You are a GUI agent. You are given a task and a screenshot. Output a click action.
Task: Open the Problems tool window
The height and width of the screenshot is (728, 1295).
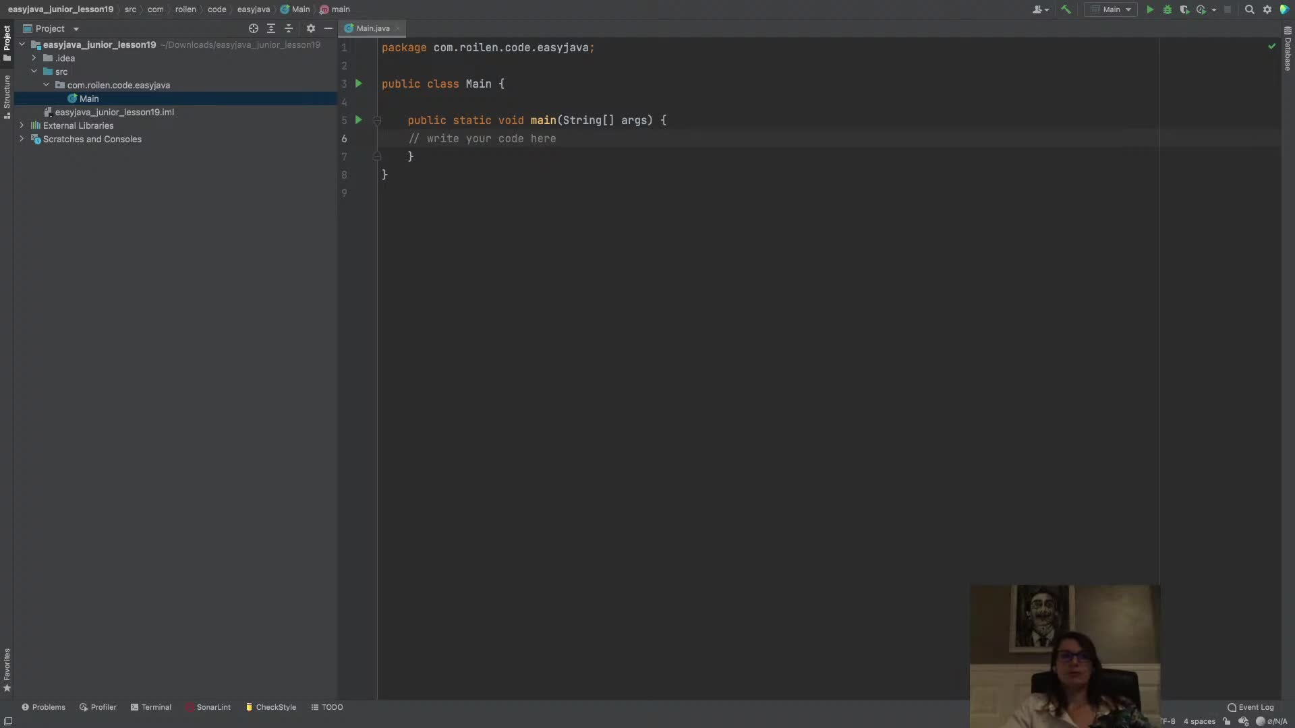click(x=43, y=707)
